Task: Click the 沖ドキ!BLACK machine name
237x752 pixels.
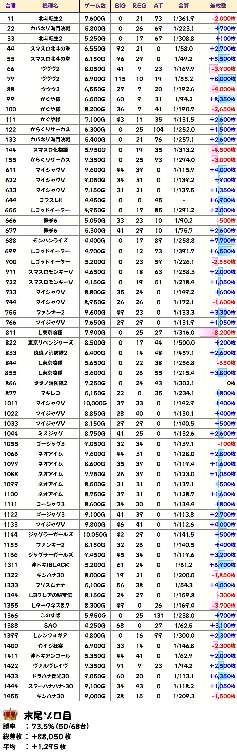Action: (x=50, y=565)
